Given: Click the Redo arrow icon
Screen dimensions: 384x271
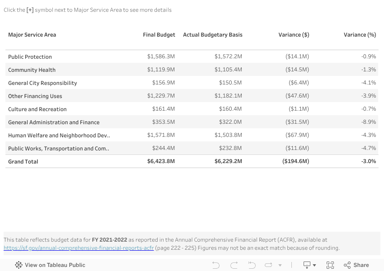Looking at the screenshot, I should [x=234, y=265].
